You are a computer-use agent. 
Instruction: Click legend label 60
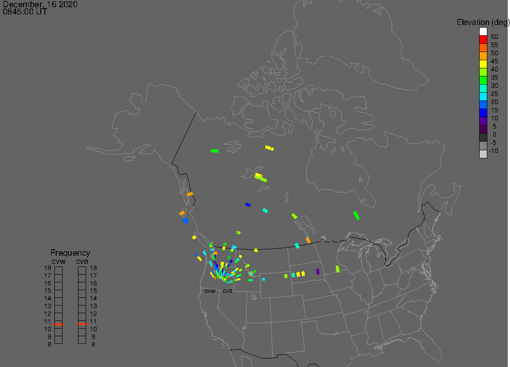pyautogui.click(x=495, y=37)
